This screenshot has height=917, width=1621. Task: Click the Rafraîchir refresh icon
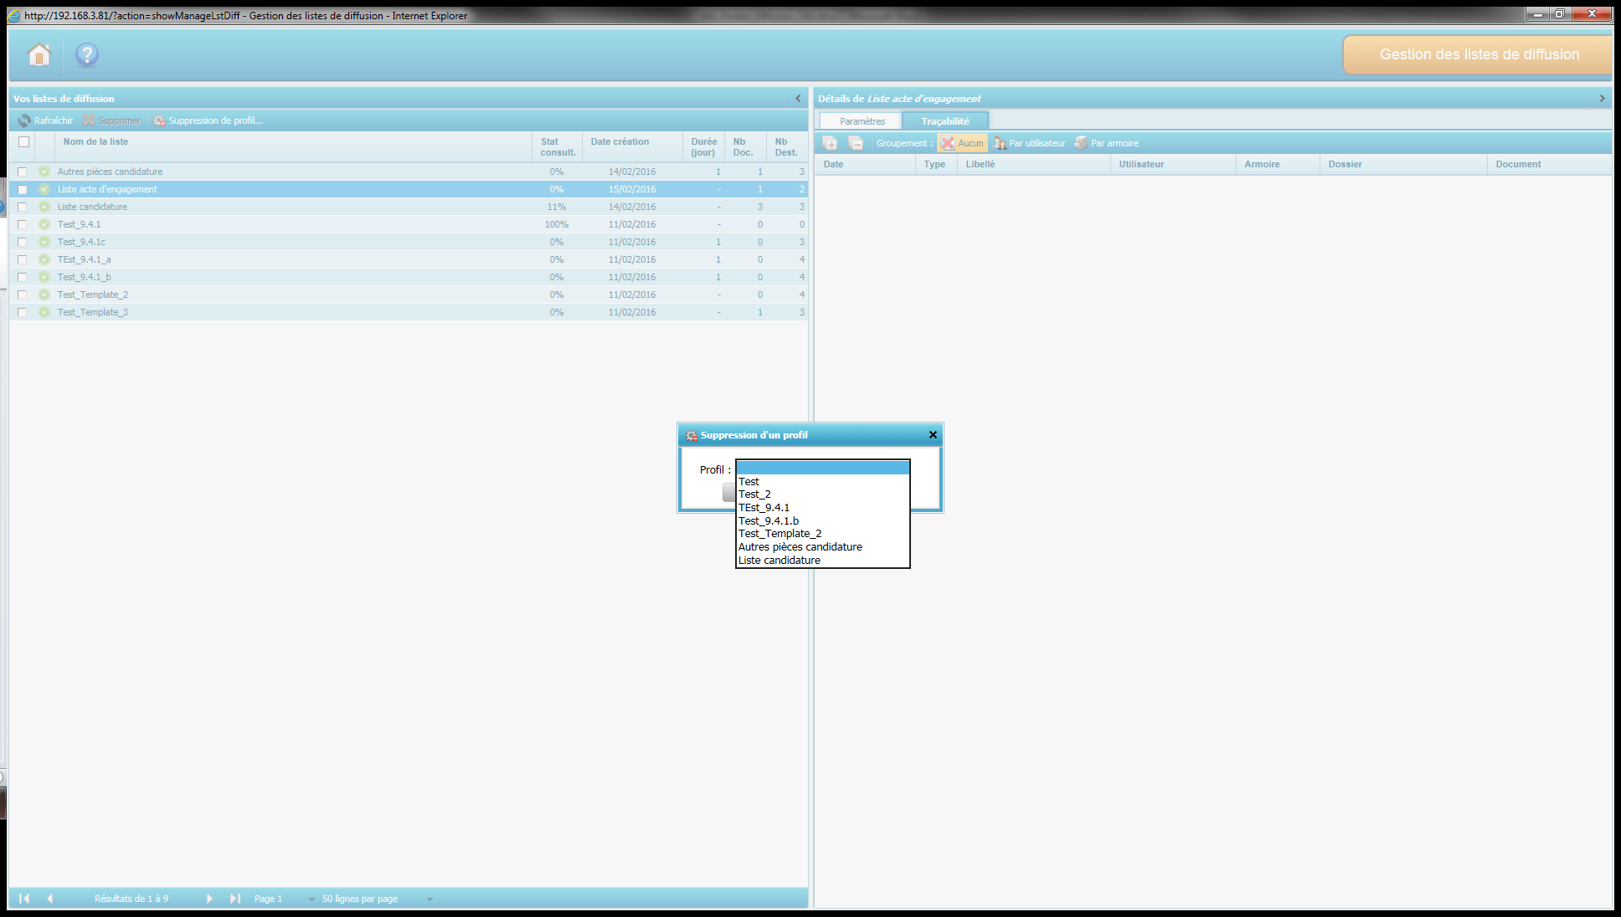24,120
